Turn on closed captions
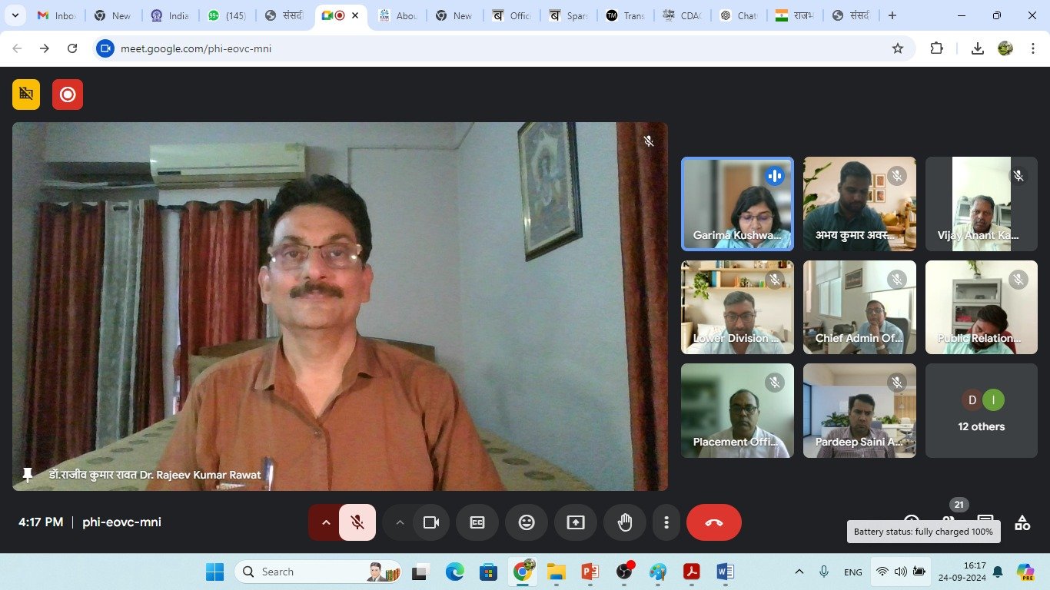Viewport: 1050px width, 590px height. [477, 522]
